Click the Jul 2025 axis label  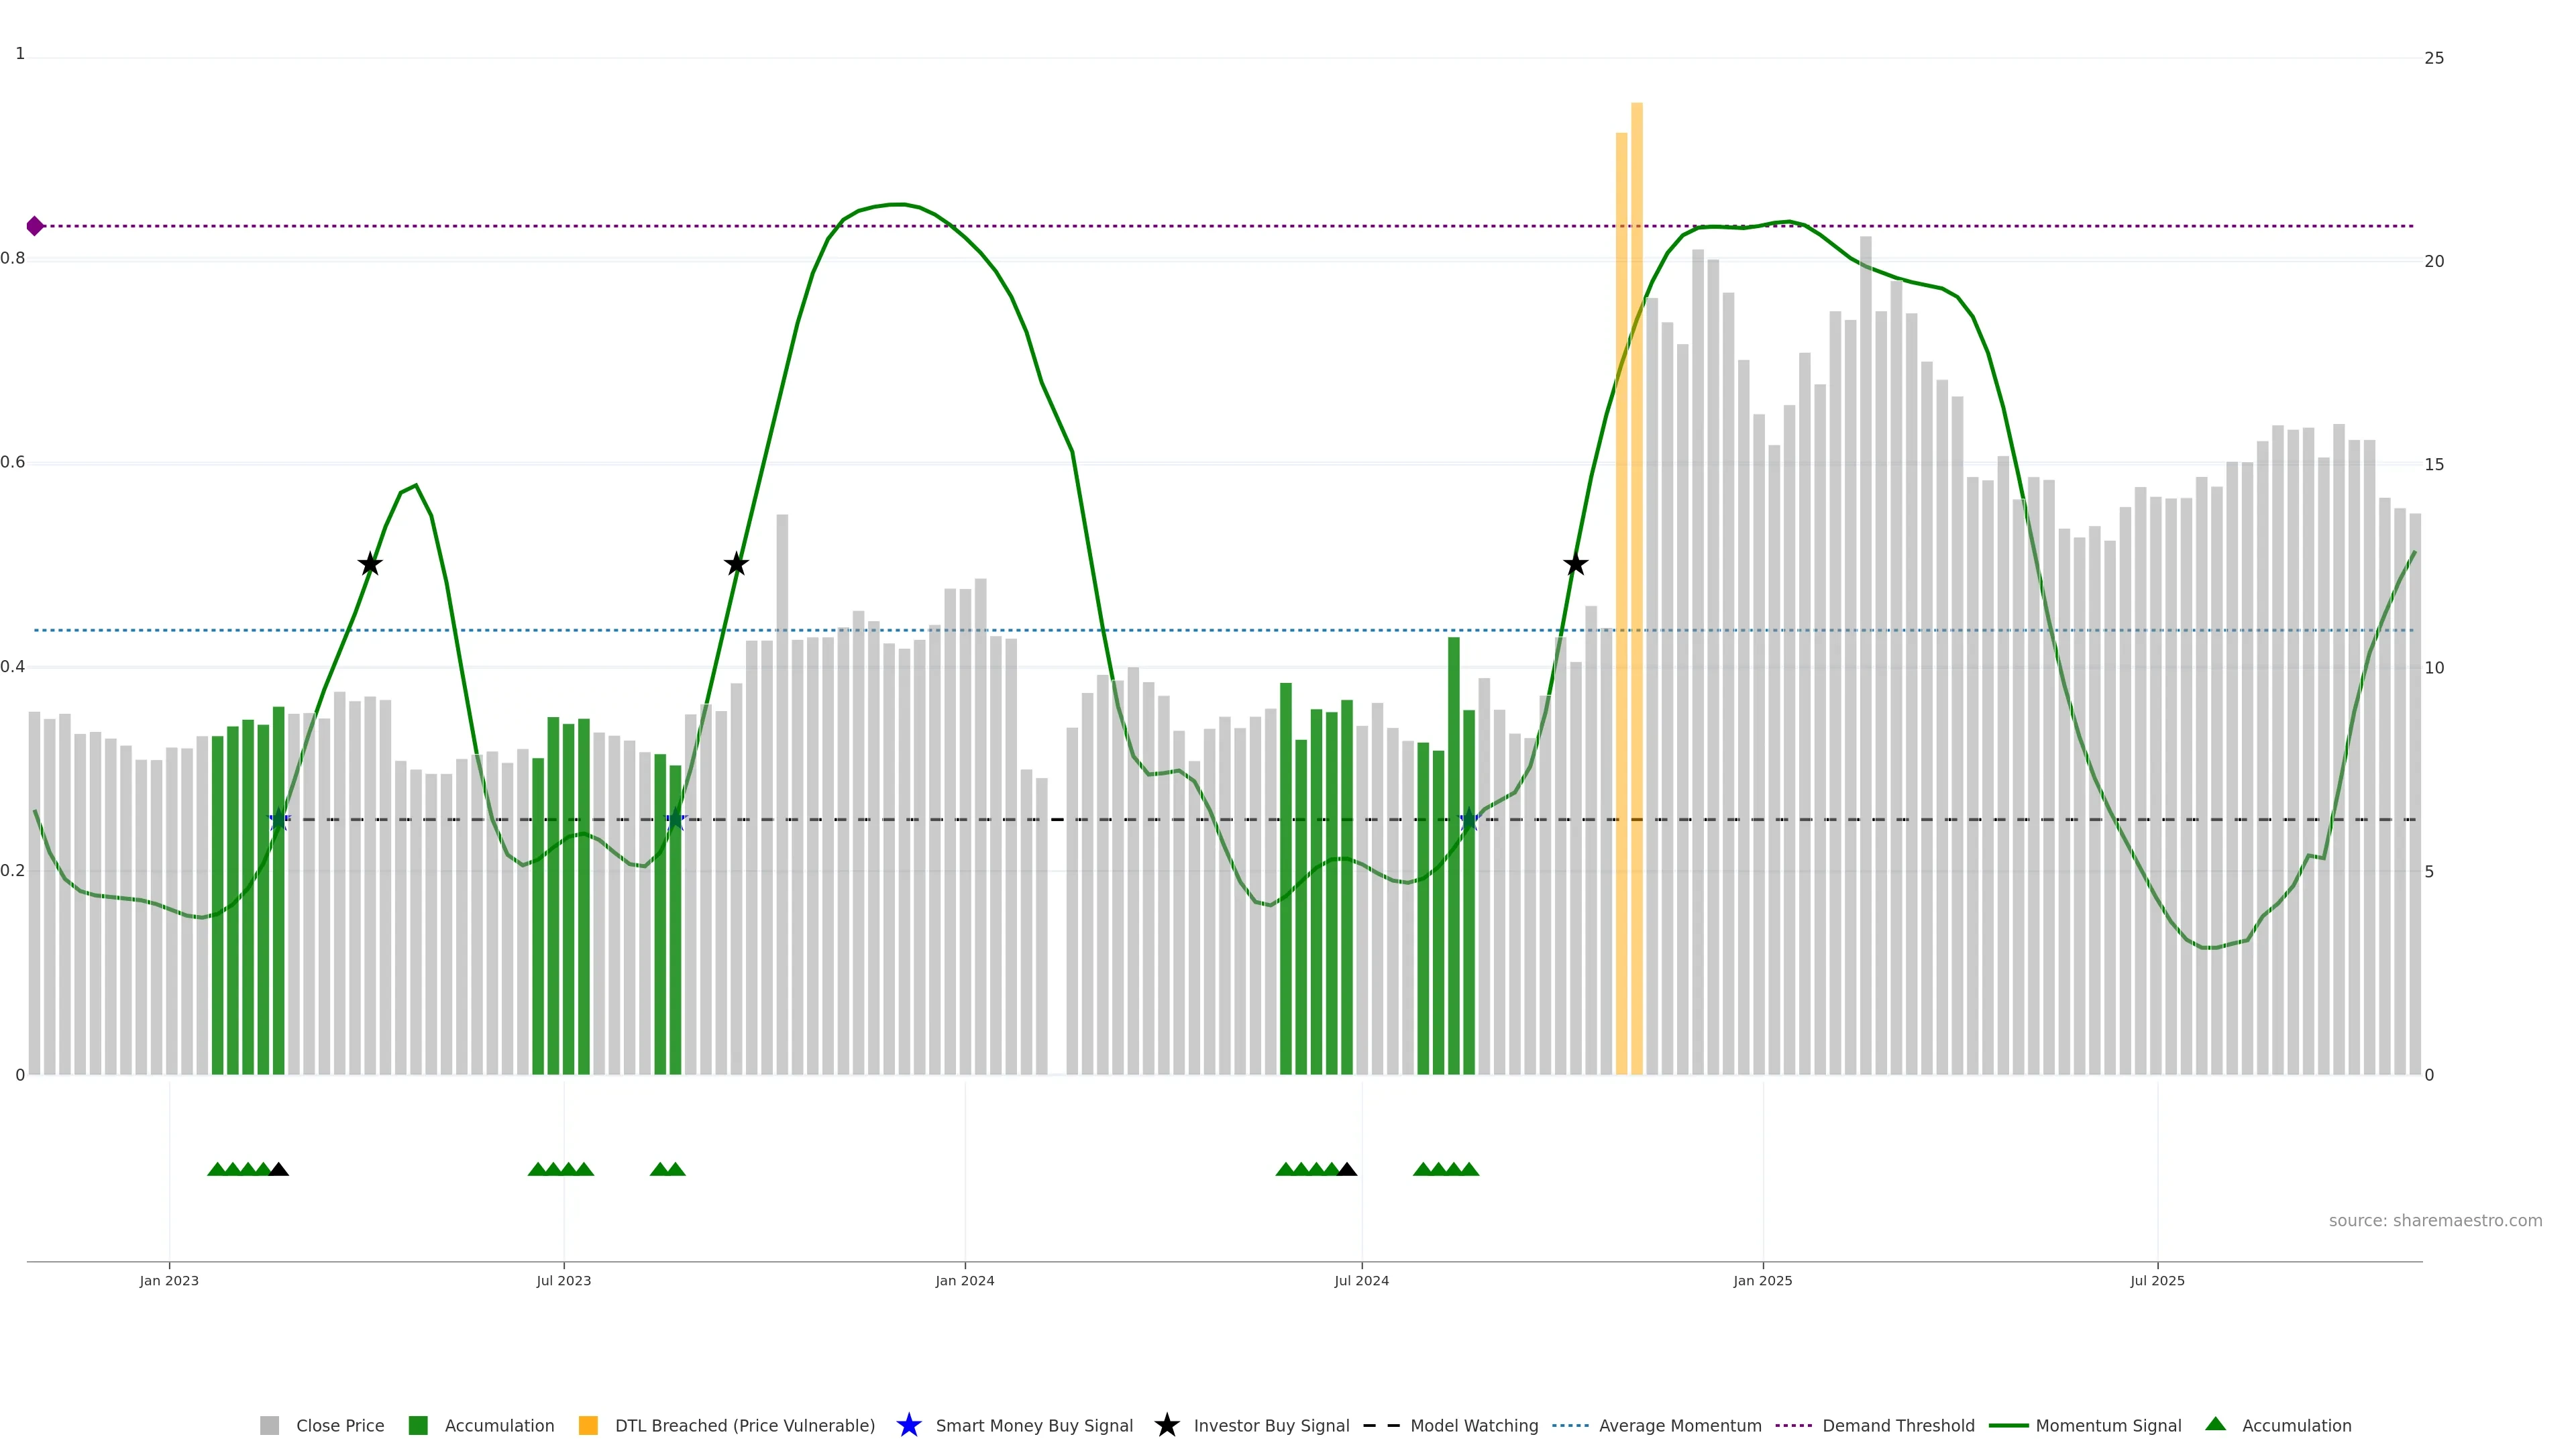[2157, 1281]
